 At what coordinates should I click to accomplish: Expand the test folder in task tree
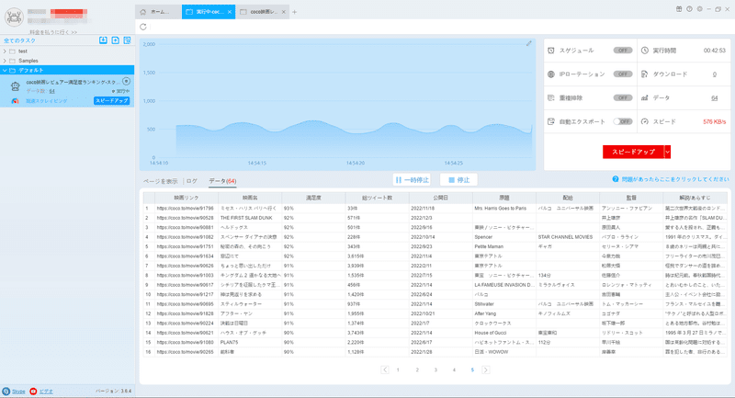5,51
